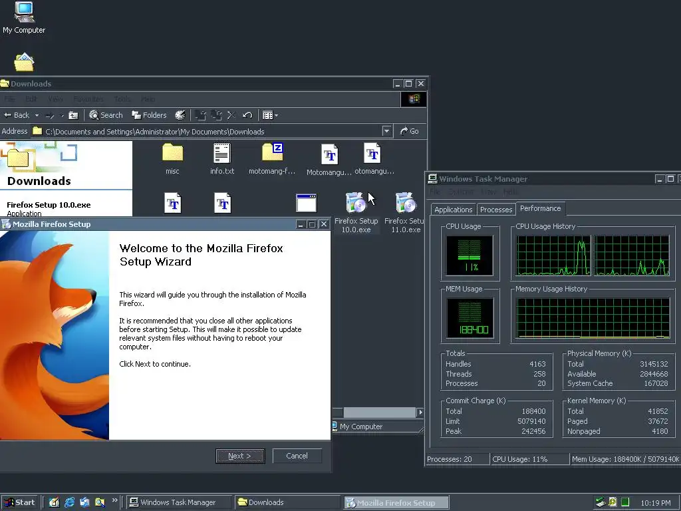Click the Task Manager CPU tray icon
681x511 pixels.
625,502
